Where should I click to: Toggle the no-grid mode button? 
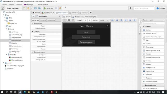pos(73,20)
